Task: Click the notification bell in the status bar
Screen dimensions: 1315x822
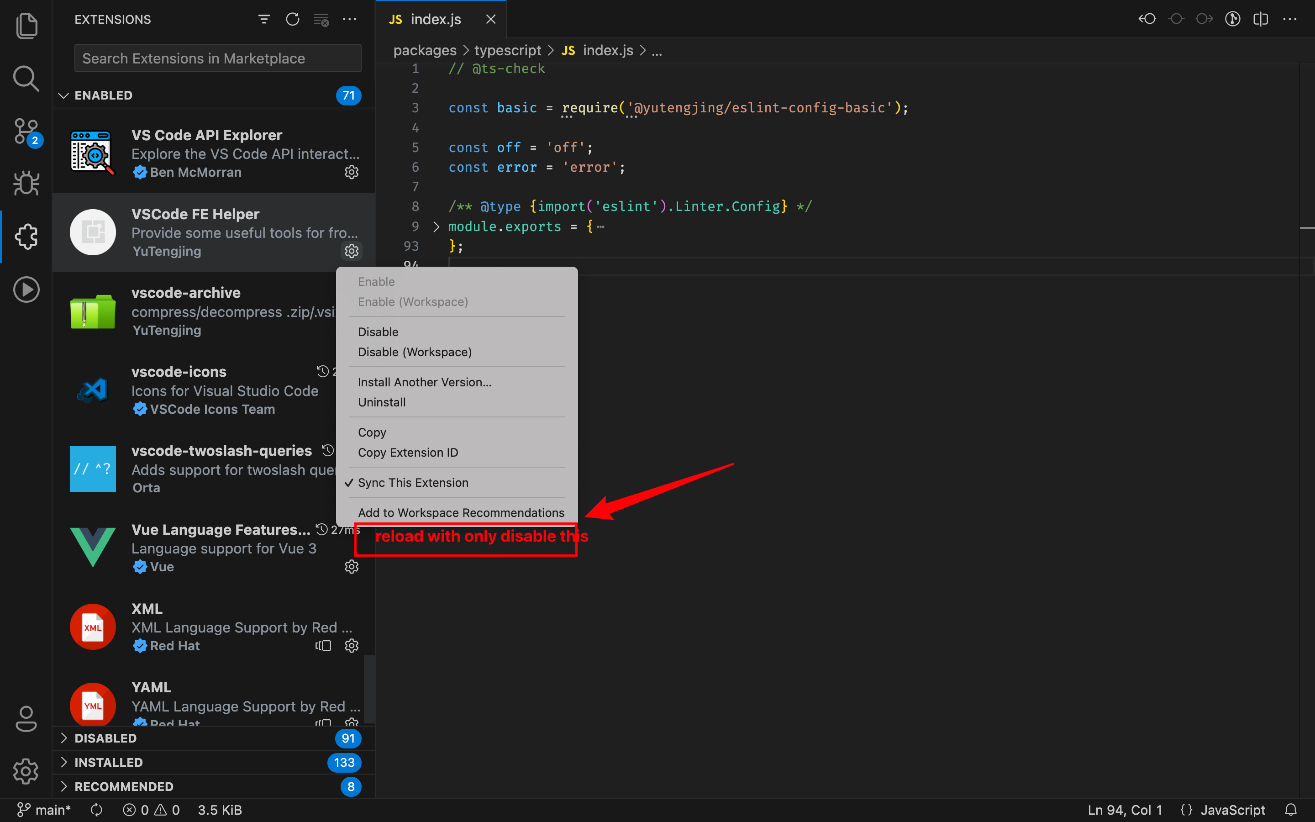Action: click(x=1292, y=810)
